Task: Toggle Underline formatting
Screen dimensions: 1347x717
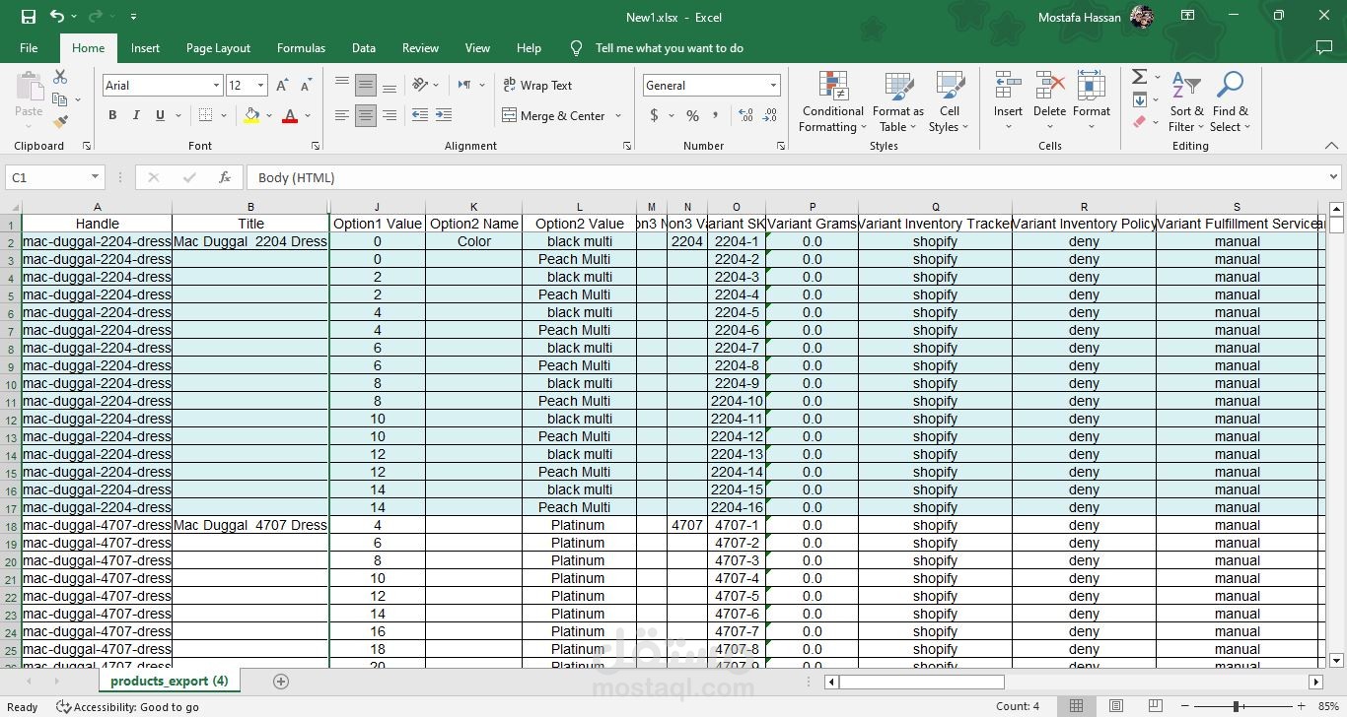Action: click(x=160, y=115)
